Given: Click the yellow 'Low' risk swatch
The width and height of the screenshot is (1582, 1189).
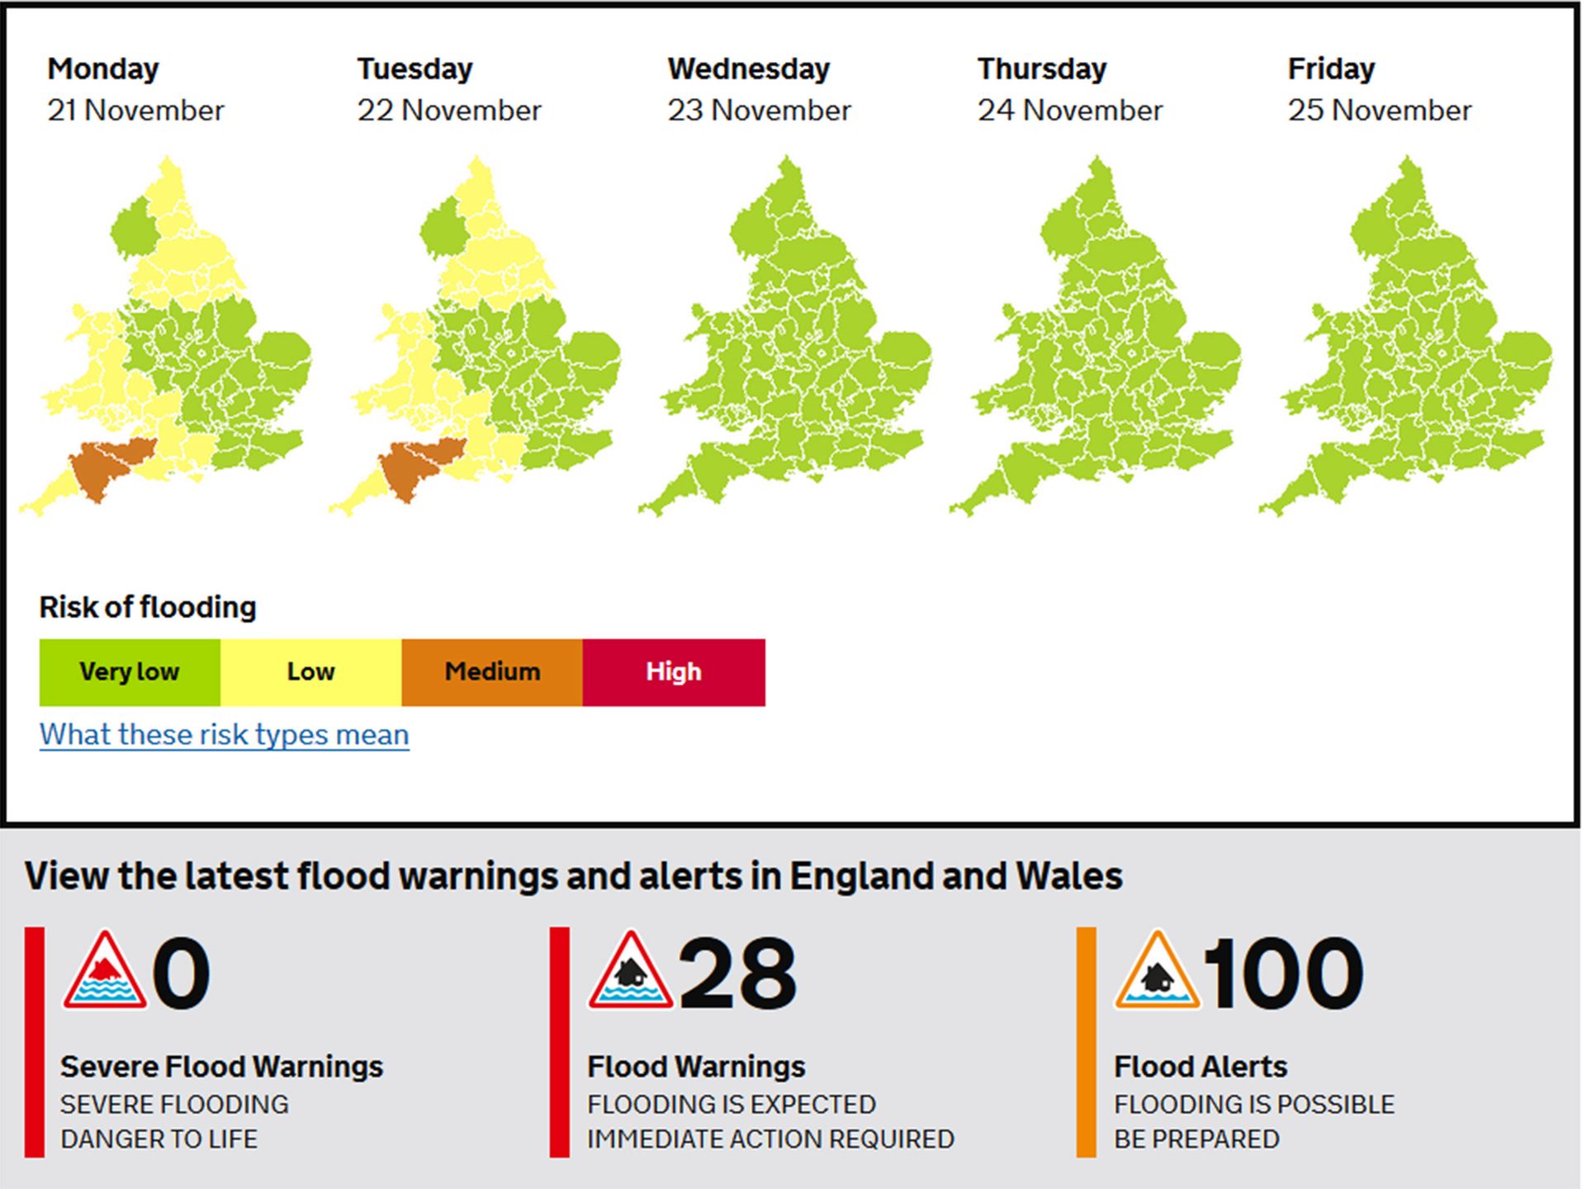Looking at the screenshot, I should tap(310, 672).
